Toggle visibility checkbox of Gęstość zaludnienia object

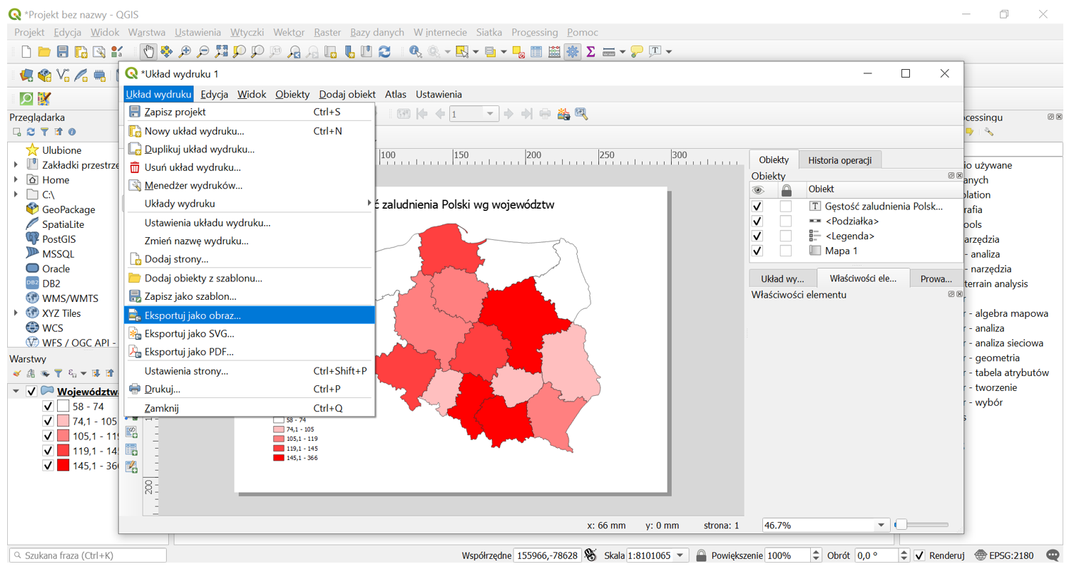pyautogui.click(x=757, y=207)
